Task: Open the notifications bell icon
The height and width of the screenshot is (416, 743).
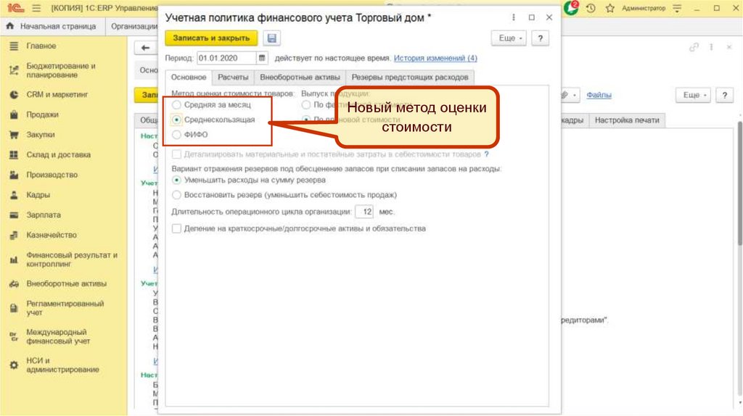Action: pyautogui.click(x=571, y=8)
